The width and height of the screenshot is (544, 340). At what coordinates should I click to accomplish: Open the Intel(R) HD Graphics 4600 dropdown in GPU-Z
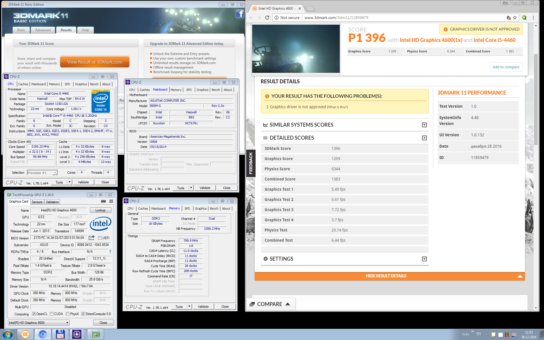[x=39, y=322]
